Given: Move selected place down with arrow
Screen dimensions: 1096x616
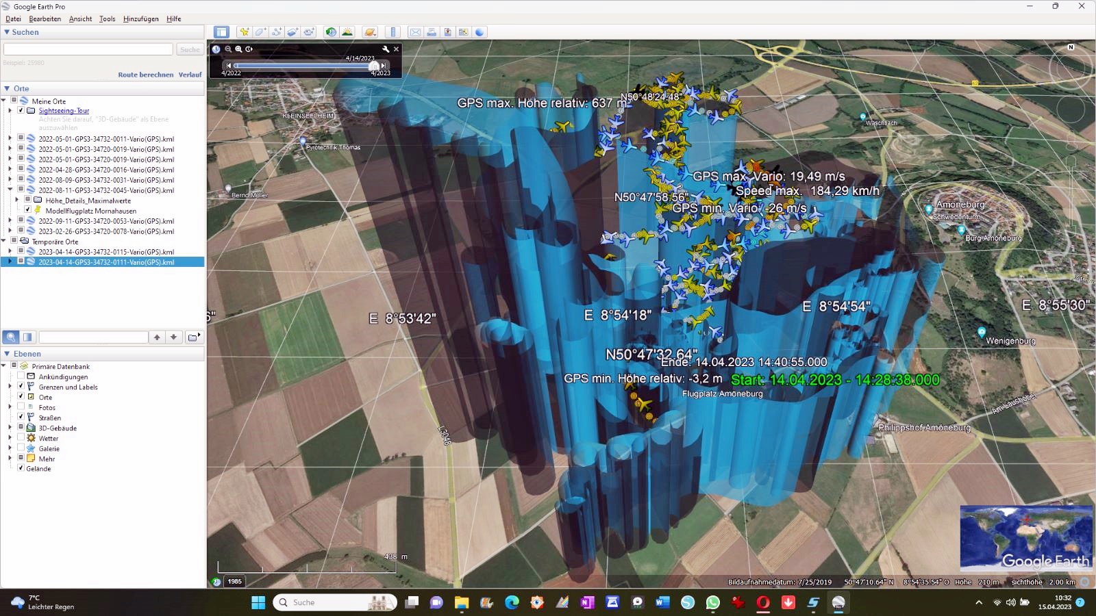Looking at the screenshot, I should pos(174,337).
